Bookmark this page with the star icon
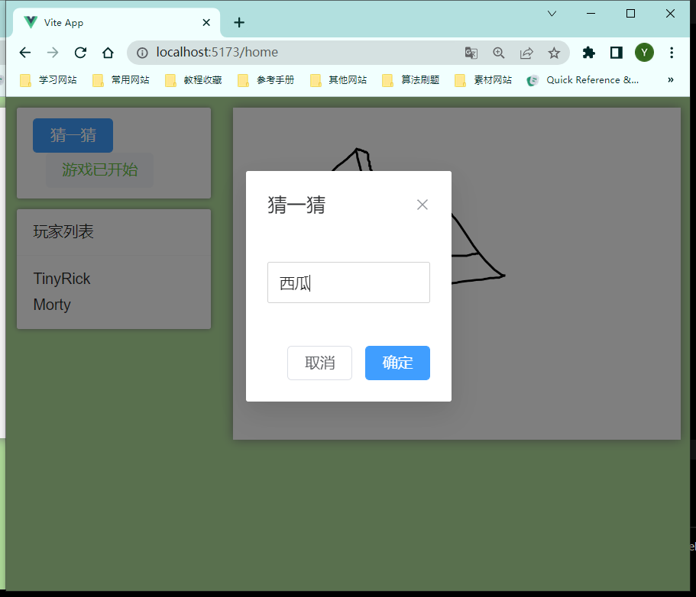 [x=554, y=53]
